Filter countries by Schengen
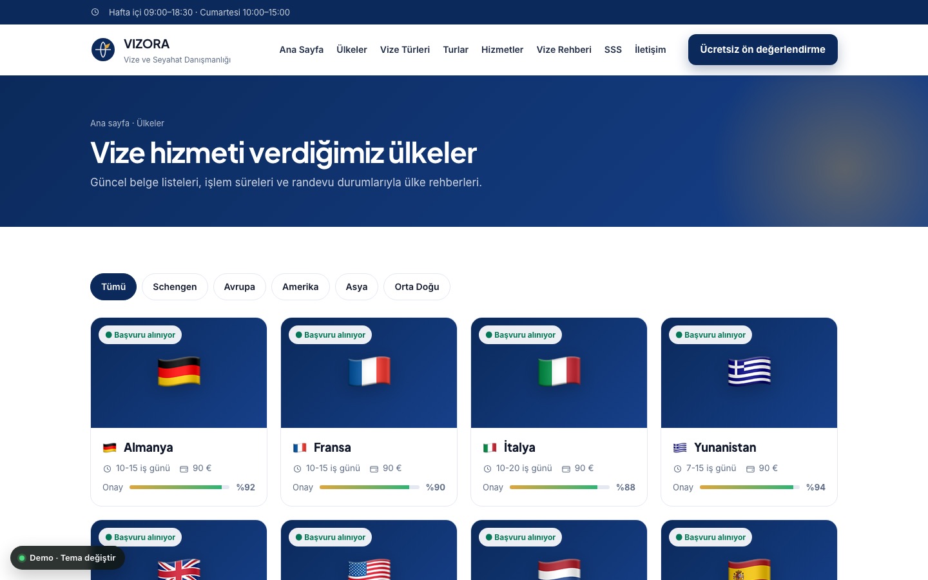This screenshot has height=580, width=928. click(x=175, y=287)
